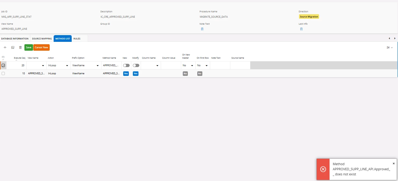The image size is (398, 181).
Task: Check the checkbox on row 10
Action: [3, 73]
